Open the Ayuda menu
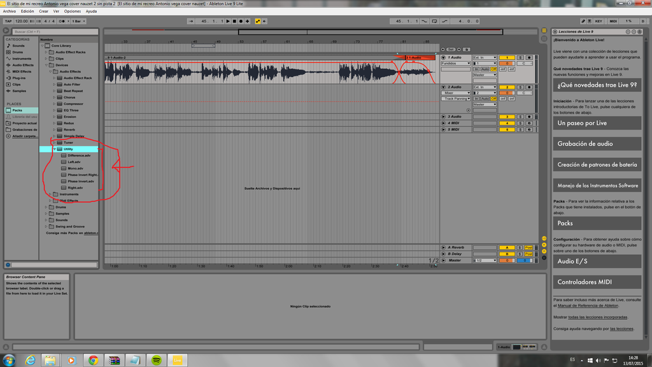 [x=91, y=11]
